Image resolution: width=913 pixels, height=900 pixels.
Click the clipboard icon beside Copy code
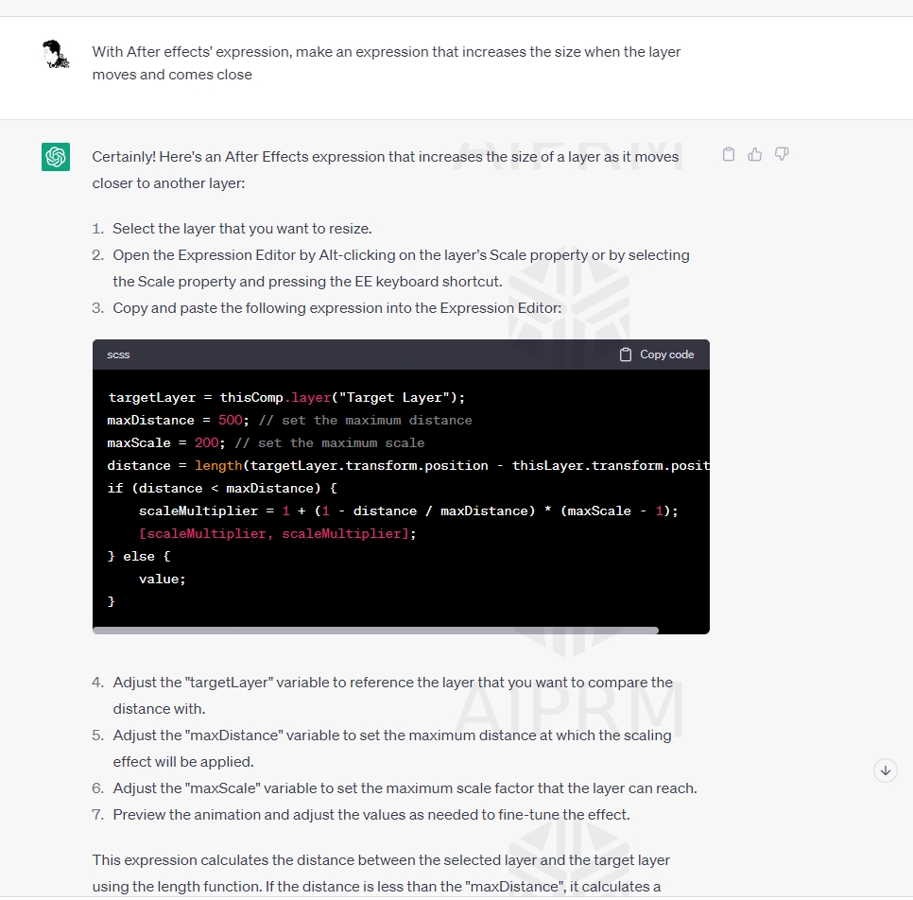pos(626,355)
